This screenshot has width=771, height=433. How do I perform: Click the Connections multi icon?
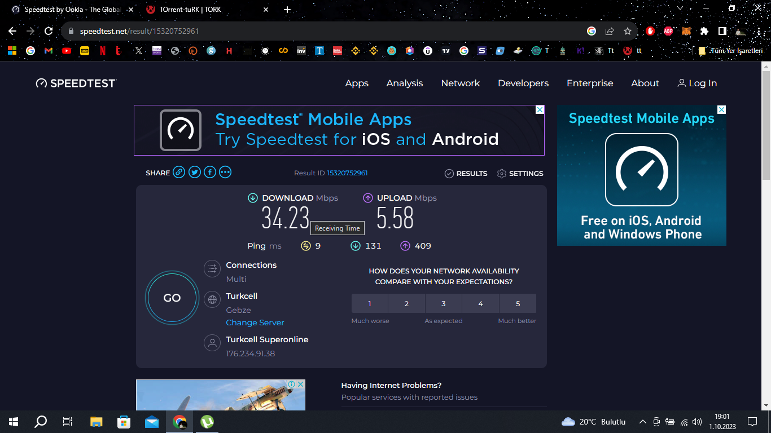click(212, 269)
